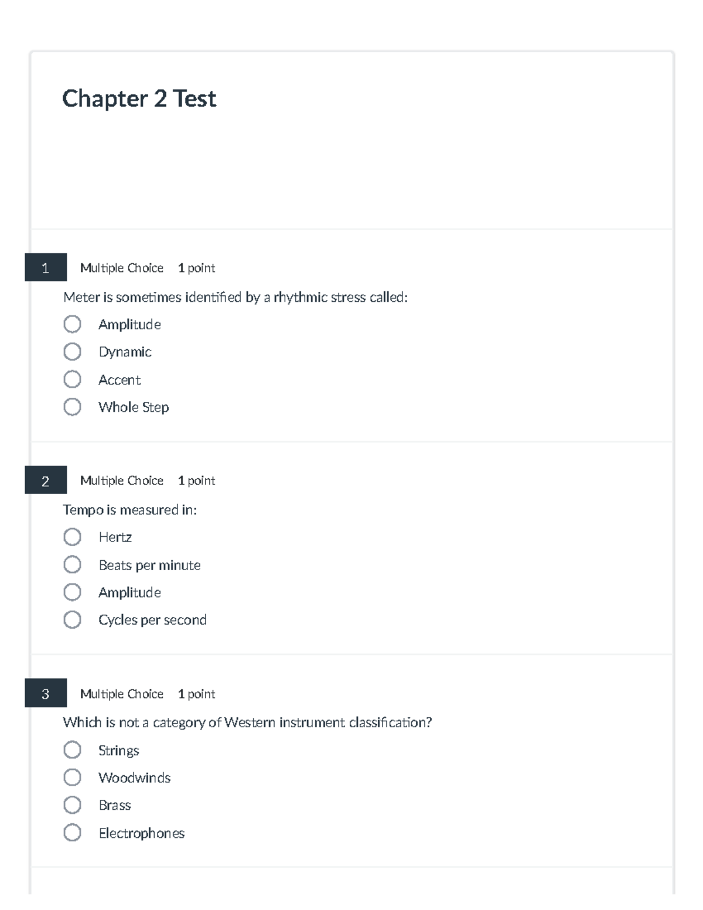Choose the Woodwinds radio button

pos(72,777)
